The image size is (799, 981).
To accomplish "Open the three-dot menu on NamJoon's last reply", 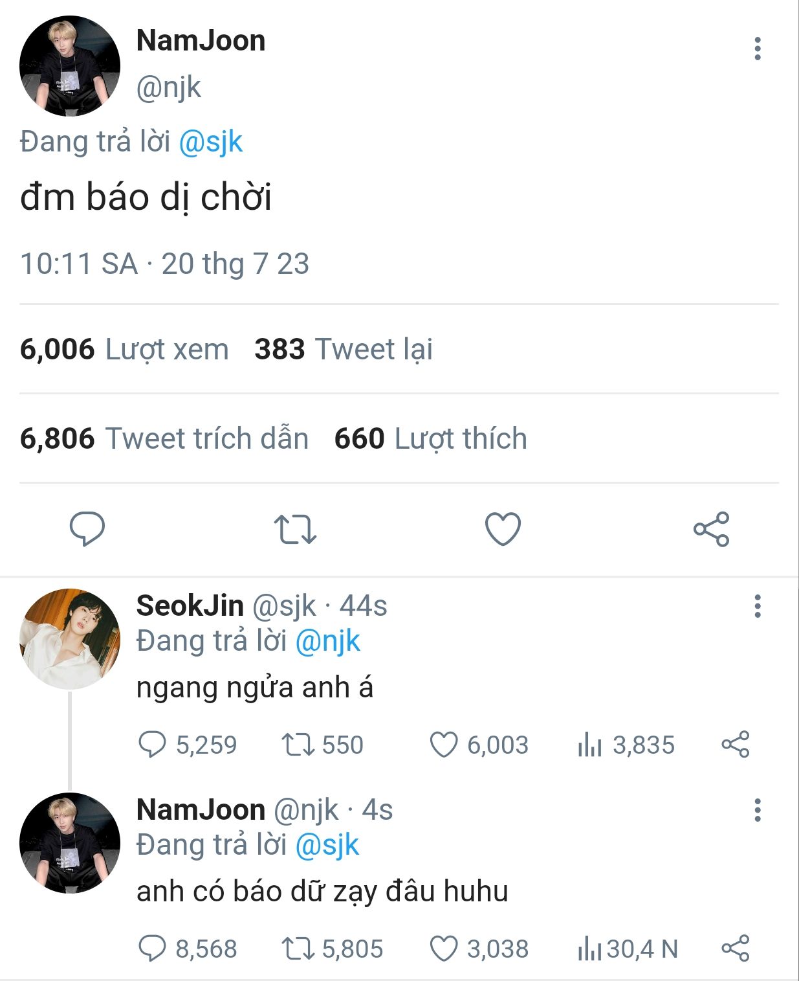I will pyautogui.click(x=757, y=810).
